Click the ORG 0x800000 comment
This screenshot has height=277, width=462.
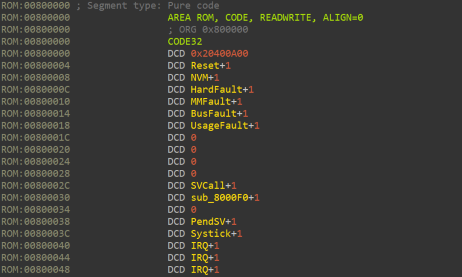pyautogui.click(x=208, y=29)
